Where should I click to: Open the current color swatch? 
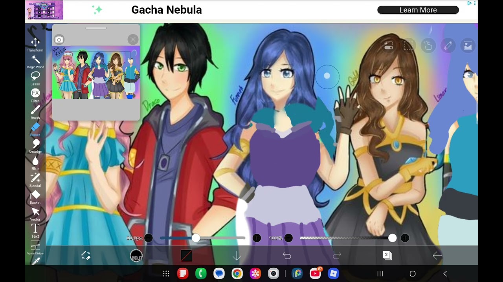click(186, 256)
